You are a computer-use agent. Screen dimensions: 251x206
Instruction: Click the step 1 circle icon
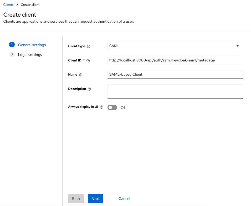pyautogui.click(x=12, y=45)
